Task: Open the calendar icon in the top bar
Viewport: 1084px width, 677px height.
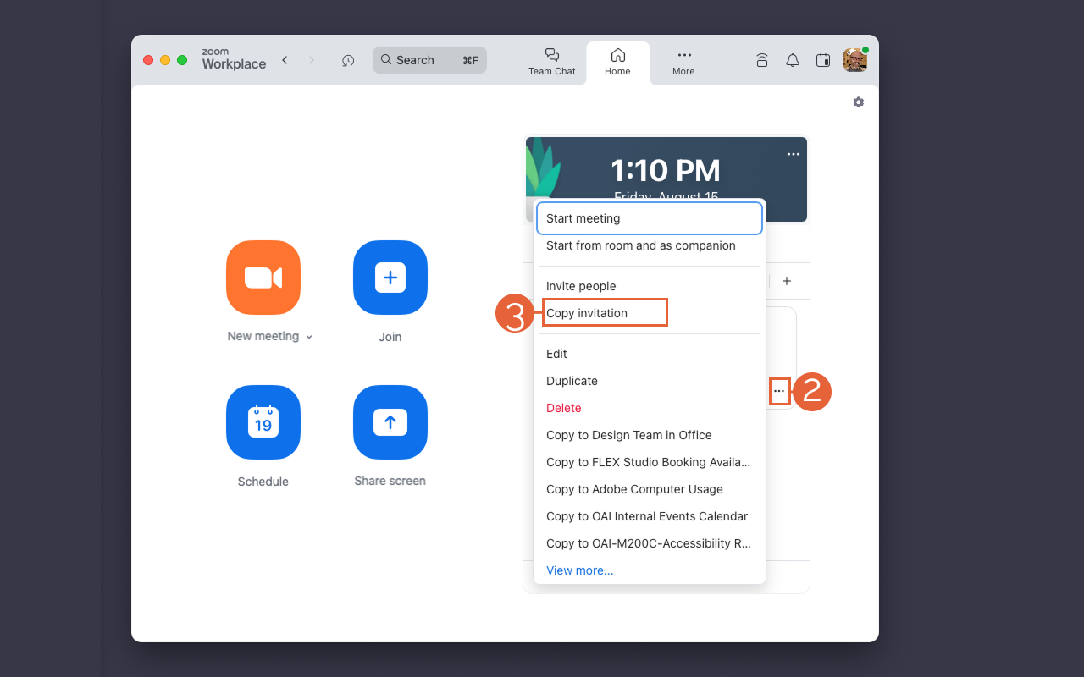Action: click(x=822, y=60)
